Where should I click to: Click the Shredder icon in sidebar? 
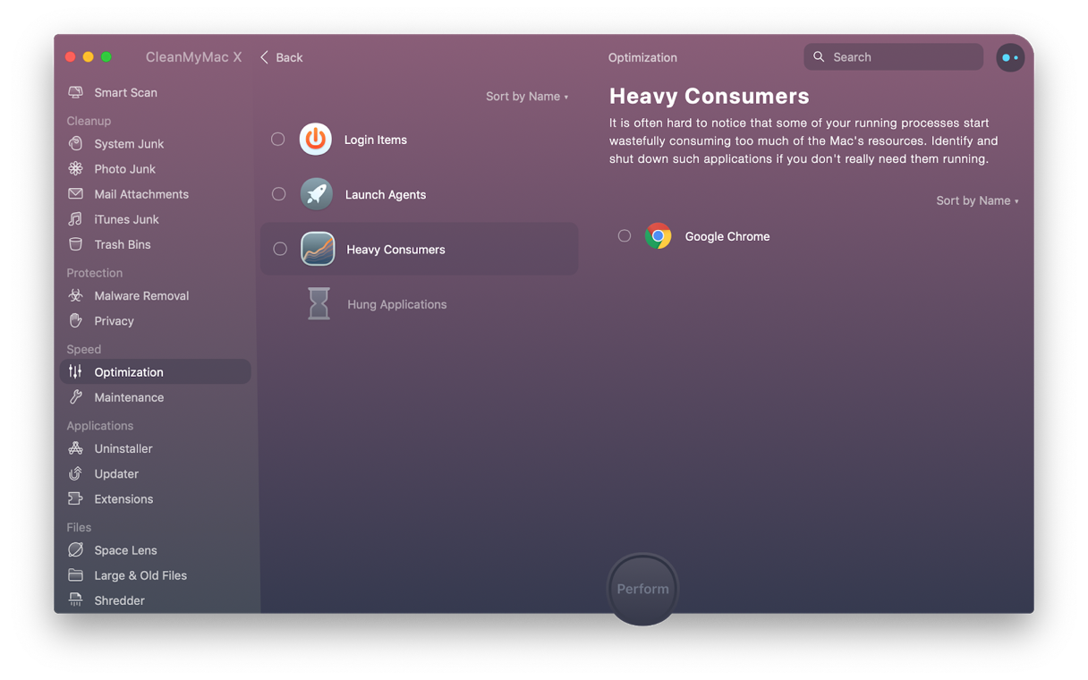[76, 599]
